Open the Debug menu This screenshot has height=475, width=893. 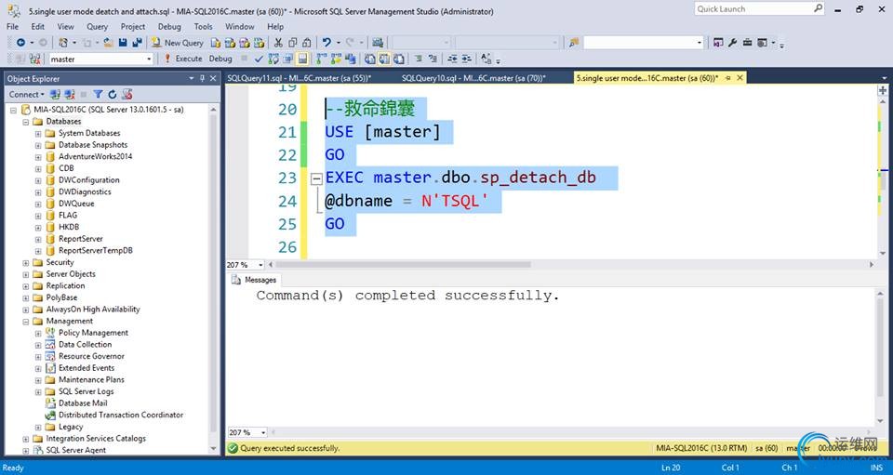click(x=169, y=26)
